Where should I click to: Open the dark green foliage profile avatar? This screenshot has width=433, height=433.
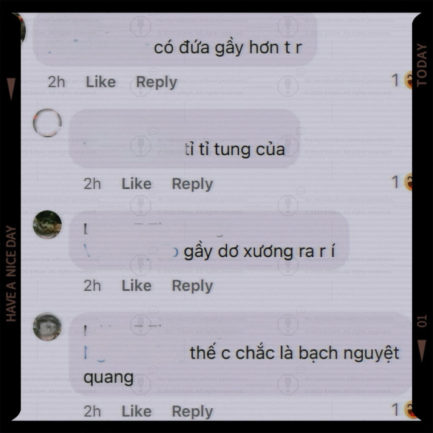[47, 225]
